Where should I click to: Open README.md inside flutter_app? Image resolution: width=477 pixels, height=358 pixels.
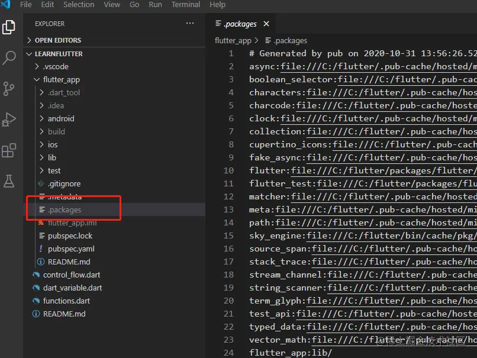pyautogui.click(x=69, y=262)
